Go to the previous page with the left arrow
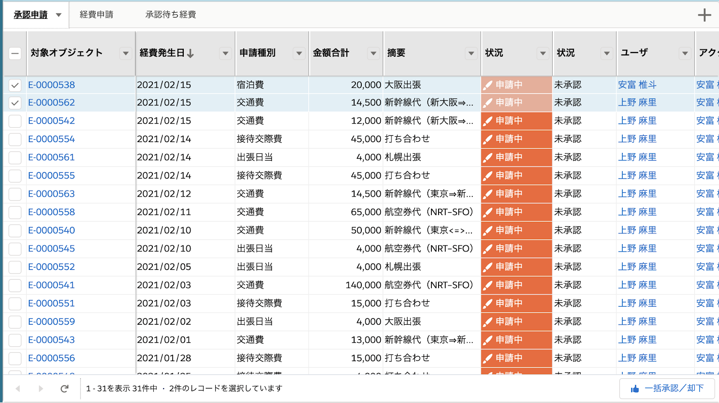 [18, 388]
